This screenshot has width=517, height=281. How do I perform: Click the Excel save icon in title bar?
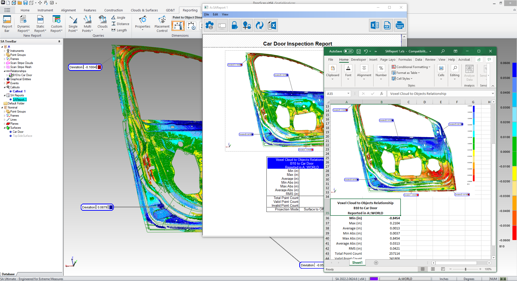pyautogui.click(x=358, y=51)
